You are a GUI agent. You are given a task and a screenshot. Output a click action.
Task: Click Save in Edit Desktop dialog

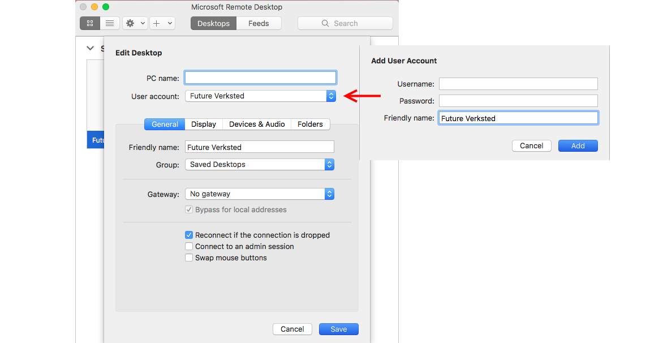pos(339,329)
